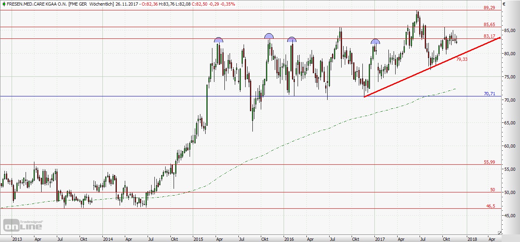Click the 75,00 tick on price axis
The height and width of the screenshot is (242, 520).
[509, 77]
